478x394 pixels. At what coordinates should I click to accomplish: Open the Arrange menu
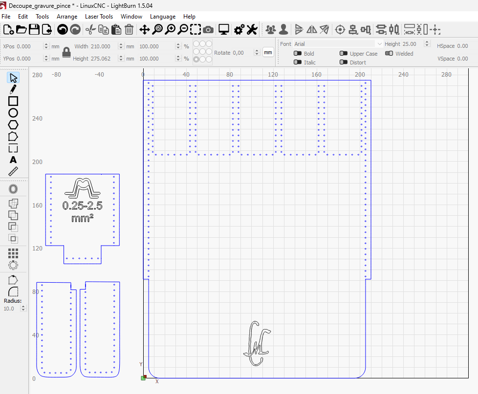click(67, 17)
